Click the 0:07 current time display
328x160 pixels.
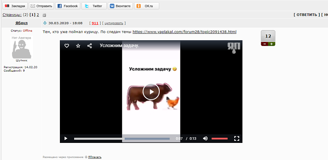[x=179, y=138]
